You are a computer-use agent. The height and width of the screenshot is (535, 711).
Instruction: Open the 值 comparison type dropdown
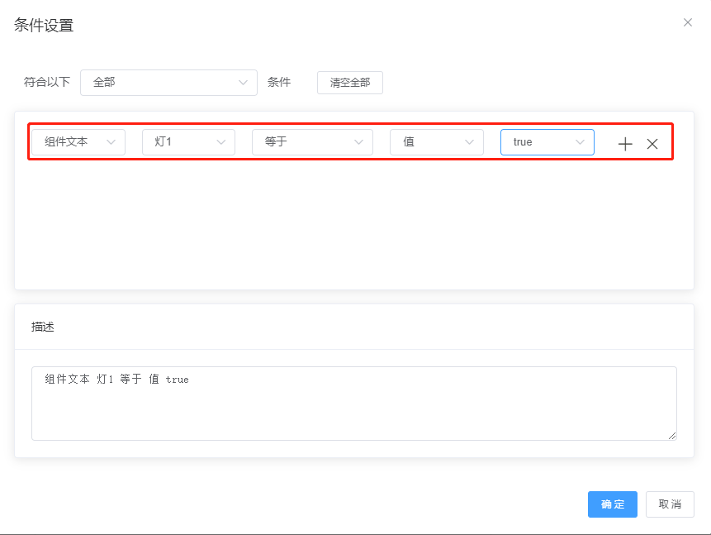coord(437,142)
